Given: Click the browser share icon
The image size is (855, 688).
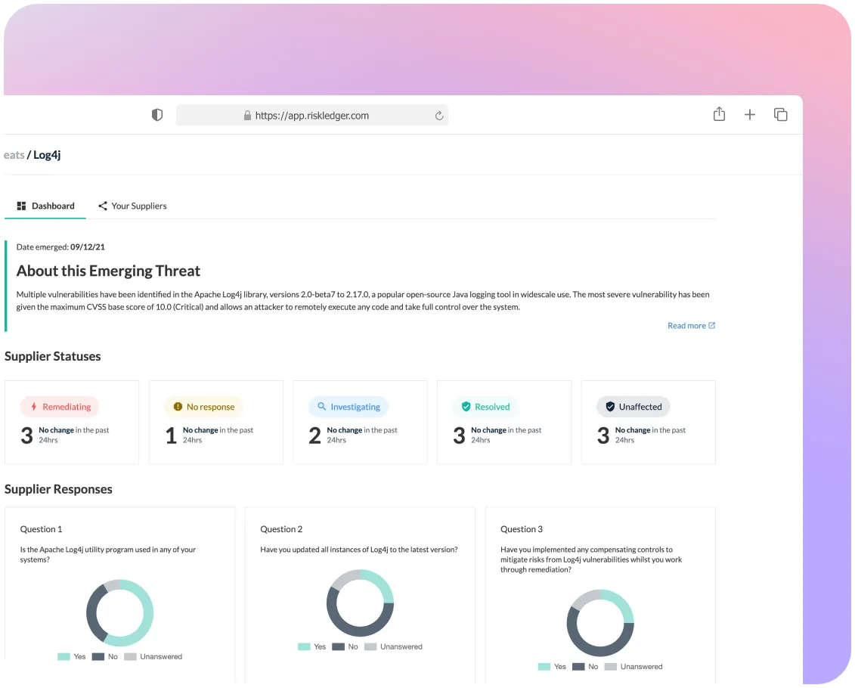Looking at the screenshot, I should (x=719, y=114).
